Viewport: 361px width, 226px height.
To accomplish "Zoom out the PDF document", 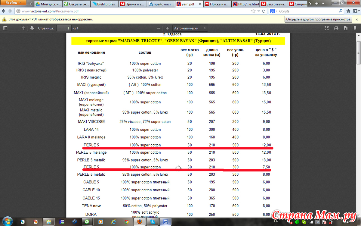I will (159, 28).
